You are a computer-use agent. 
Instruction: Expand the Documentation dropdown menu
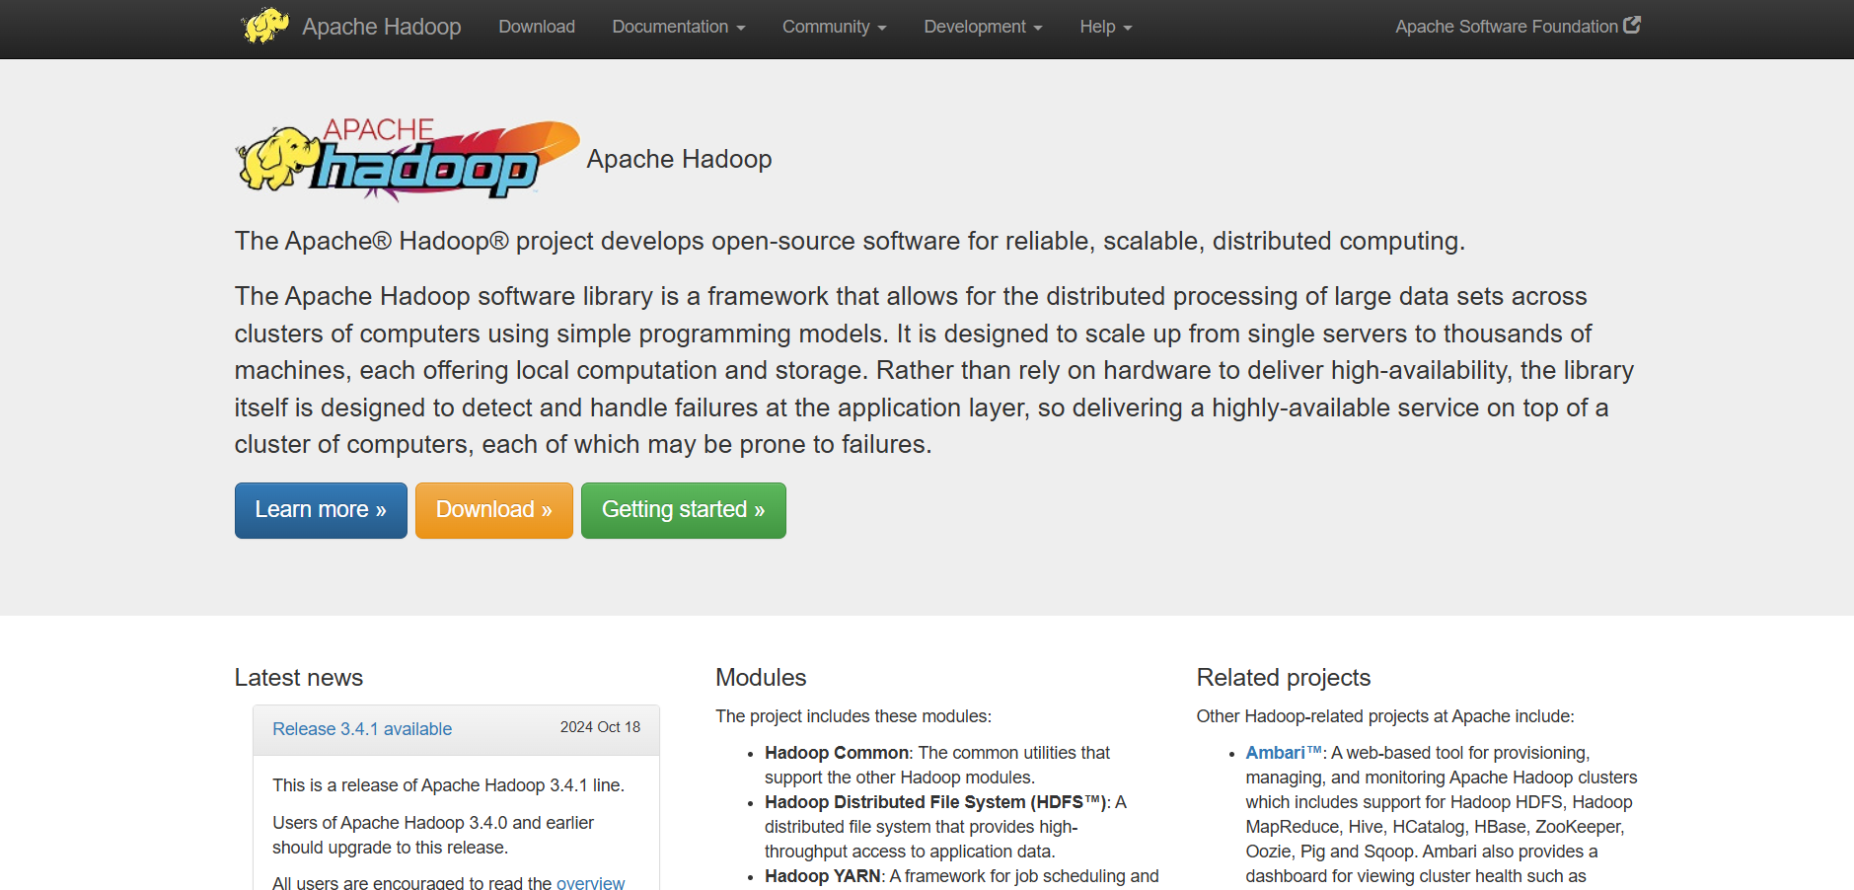tap(679, 27)
